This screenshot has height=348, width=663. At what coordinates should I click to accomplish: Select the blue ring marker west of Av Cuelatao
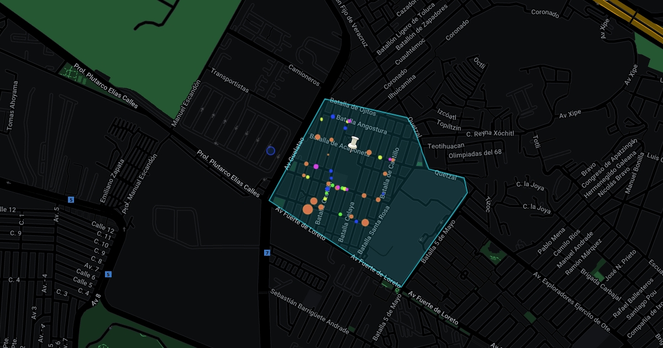pos(270,150)
